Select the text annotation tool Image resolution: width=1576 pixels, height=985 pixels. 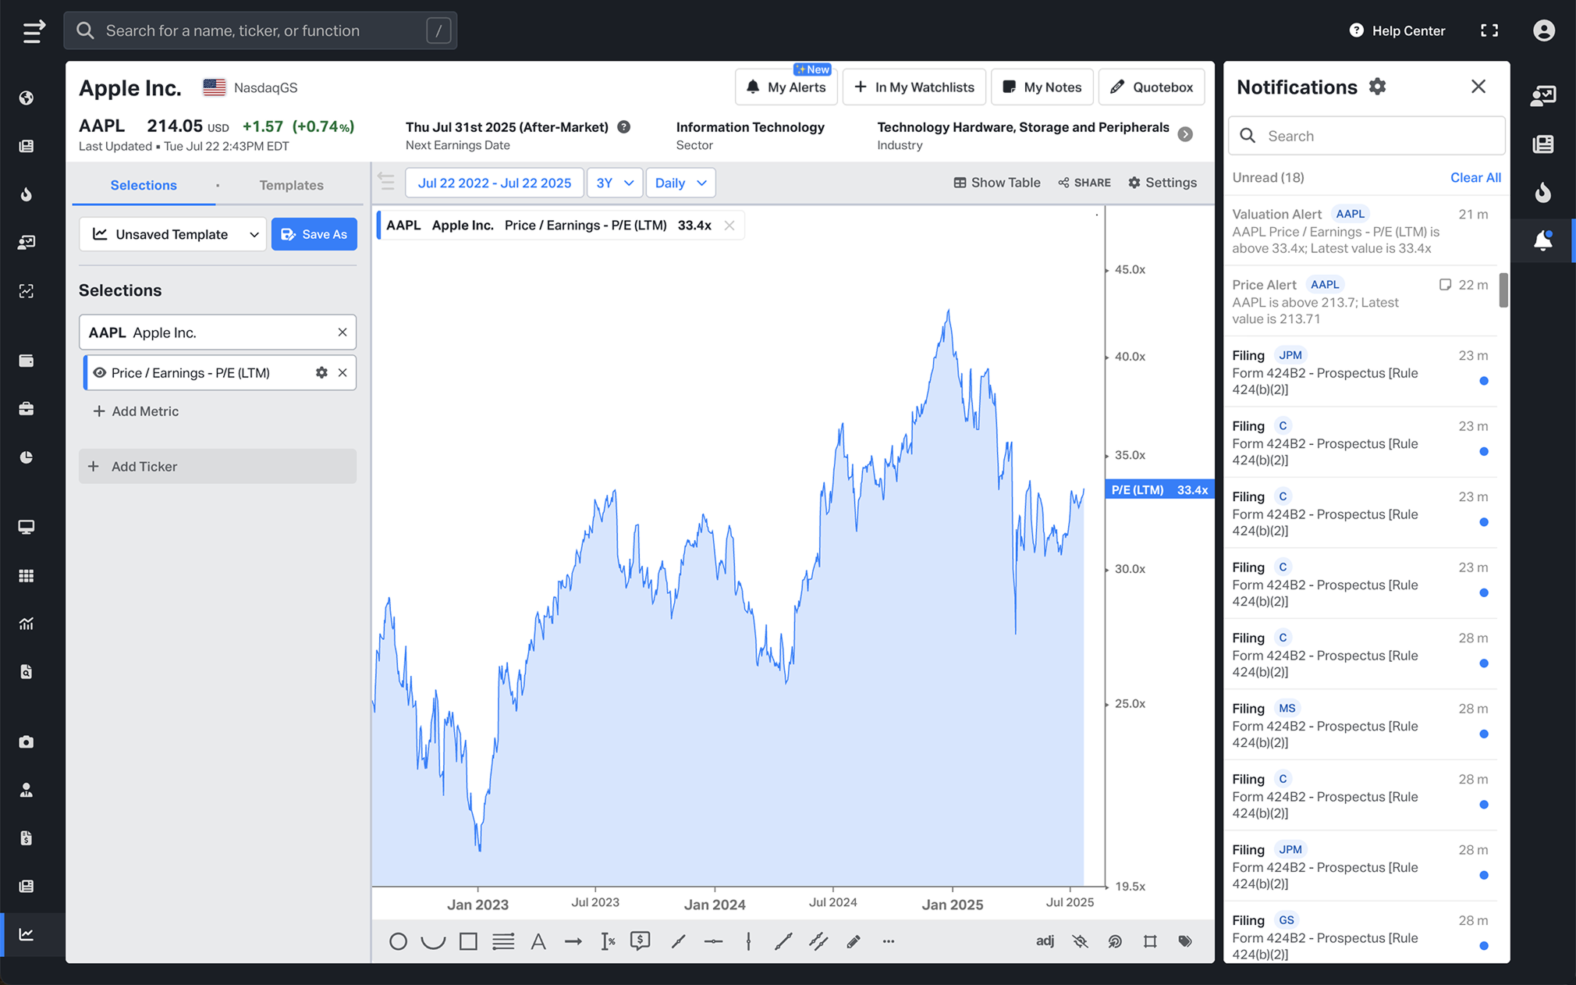click(538, 941)
